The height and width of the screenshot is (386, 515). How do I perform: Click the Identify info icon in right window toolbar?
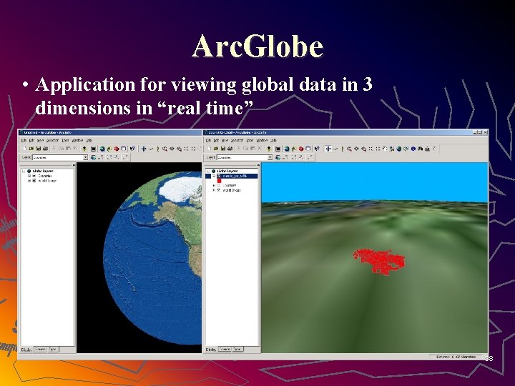click(413, 149)
